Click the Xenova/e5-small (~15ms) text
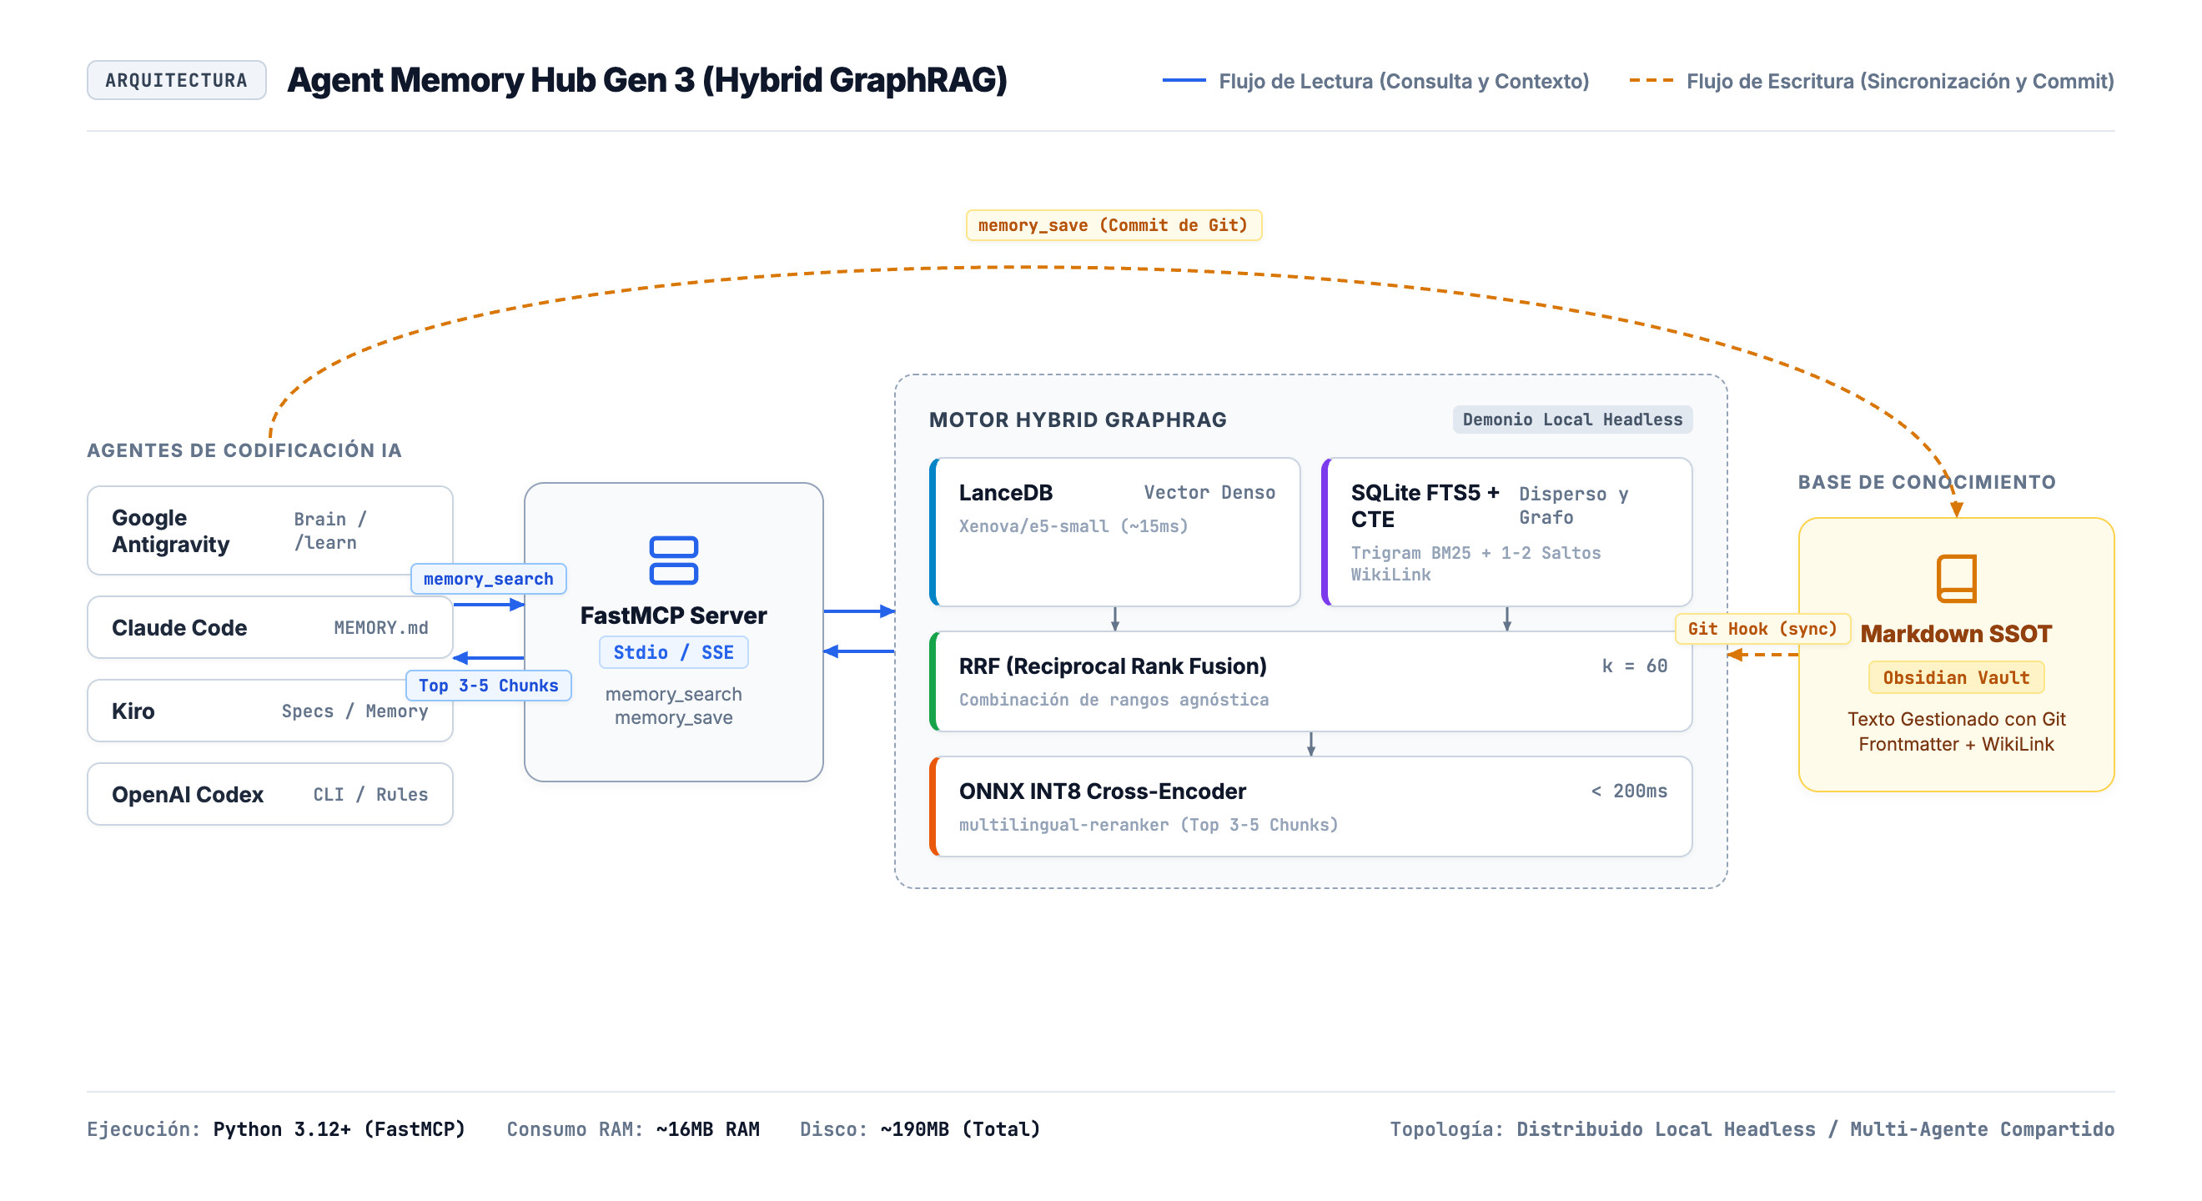The width and height of the screenshot is (2202, 1201). click(1073, 525)
